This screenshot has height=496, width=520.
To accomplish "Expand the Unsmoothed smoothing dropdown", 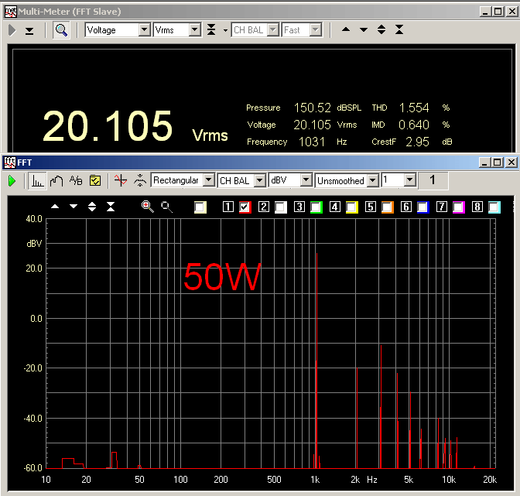I will pos(373,180).
